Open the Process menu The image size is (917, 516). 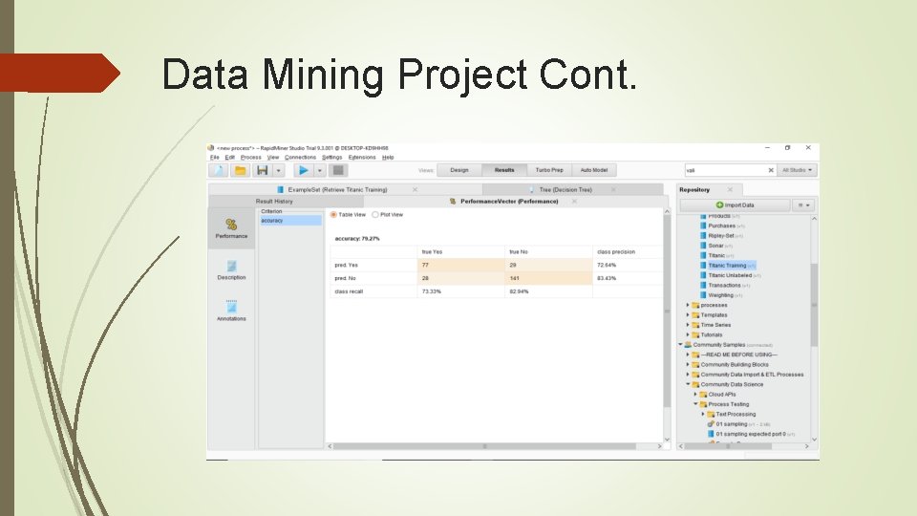coord(251,158)
